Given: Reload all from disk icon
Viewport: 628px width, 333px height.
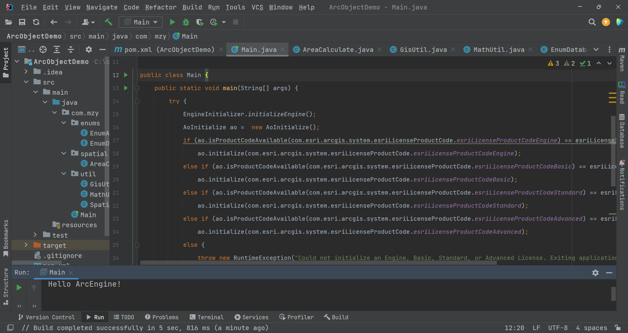Looking at the screenshot, I should (x=36, y=22).
